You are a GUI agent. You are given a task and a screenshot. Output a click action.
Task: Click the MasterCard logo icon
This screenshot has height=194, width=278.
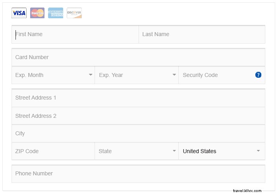point(37,13)
